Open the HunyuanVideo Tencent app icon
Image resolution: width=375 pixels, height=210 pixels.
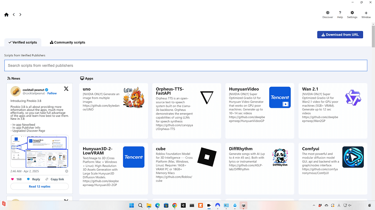280,97
